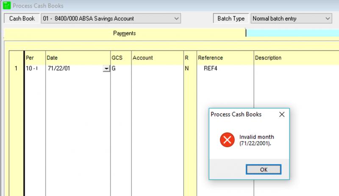Viewport: 339px width, 196px height.
Task: Switch to the Payments tab
Action: coord(125,33)
